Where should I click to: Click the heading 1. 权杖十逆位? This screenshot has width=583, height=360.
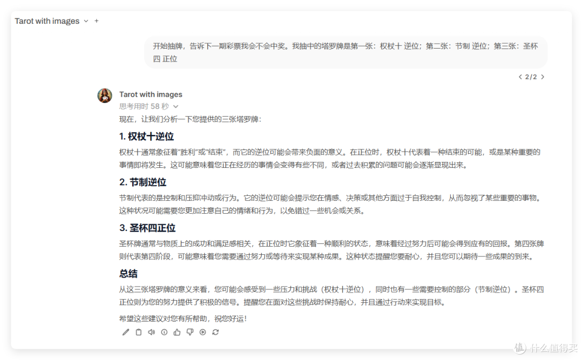(x=146, y=137)
